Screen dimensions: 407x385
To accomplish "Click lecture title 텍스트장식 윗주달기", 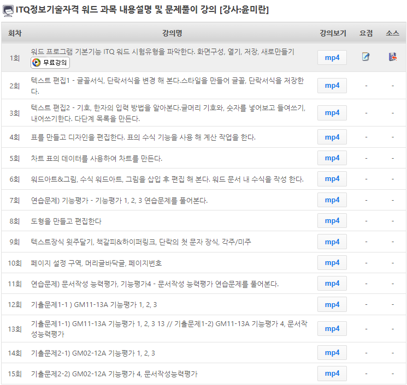I will (x=141, y=242).
